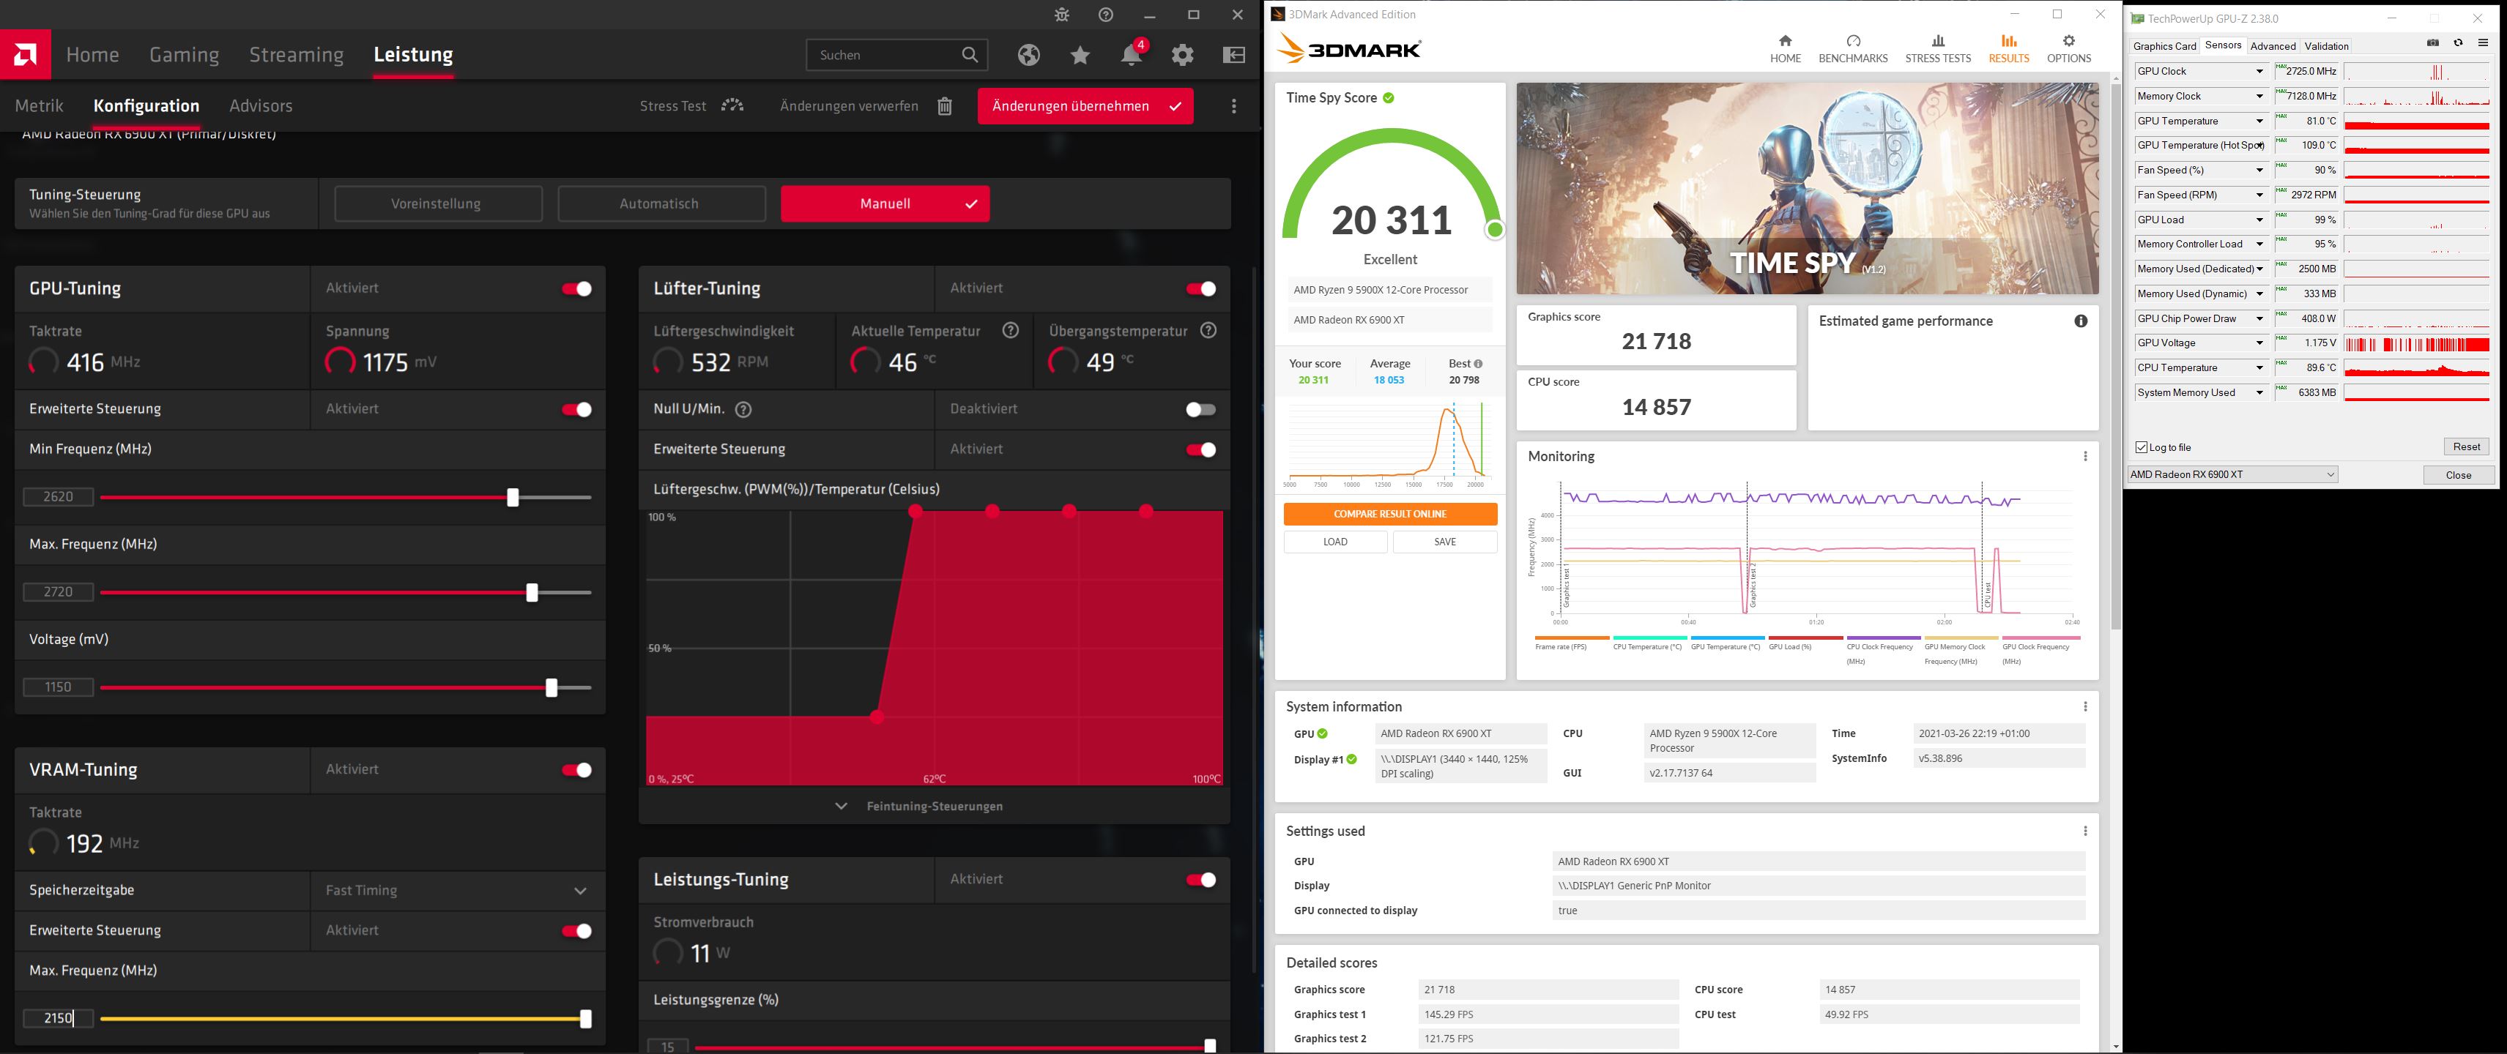
Task: Enable the Null U/Min. toggle
Action: coord(1200,409)
